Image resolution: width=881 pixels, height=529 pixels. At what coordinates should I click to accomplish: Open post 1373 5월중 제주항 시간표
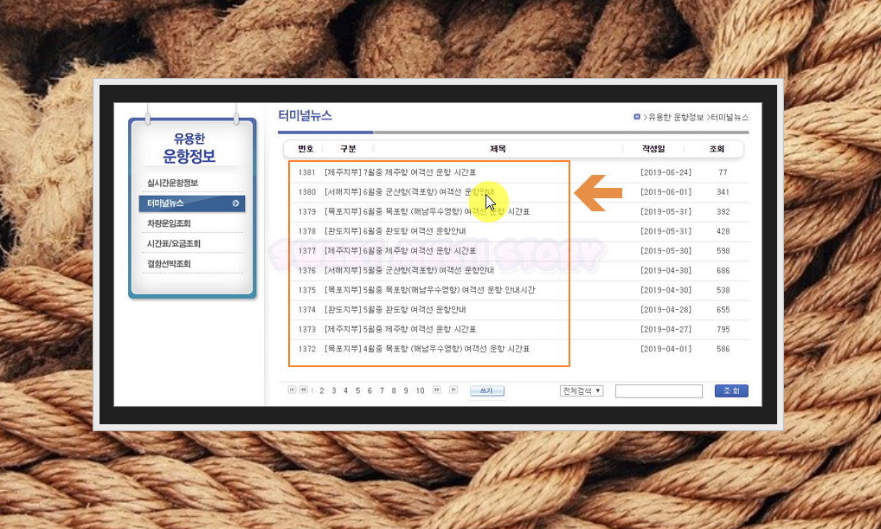[400, 329]
